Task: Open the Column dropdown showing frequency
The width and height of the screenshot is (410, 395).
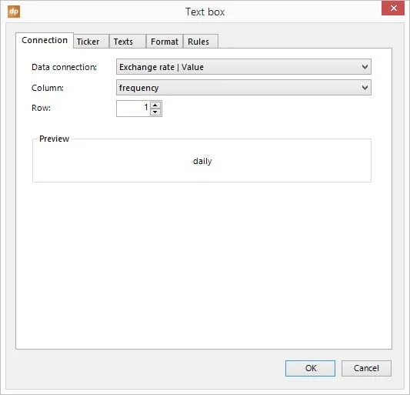Action: point(243,88)
